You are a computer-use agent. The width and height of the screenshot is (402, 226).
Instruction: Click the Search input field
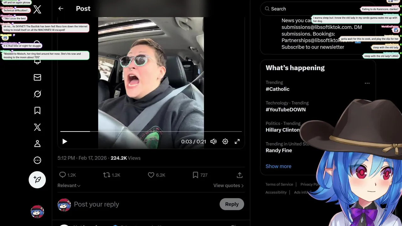coord(311,9)
